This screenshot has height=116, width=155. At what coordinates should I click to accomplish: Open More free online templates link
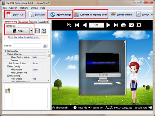click(x=24, y=37)
